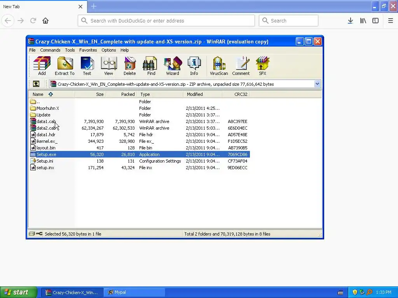Go up one folder level arrow
The width and height of the screenshot is (398, 298).
(x=36, y=84)
